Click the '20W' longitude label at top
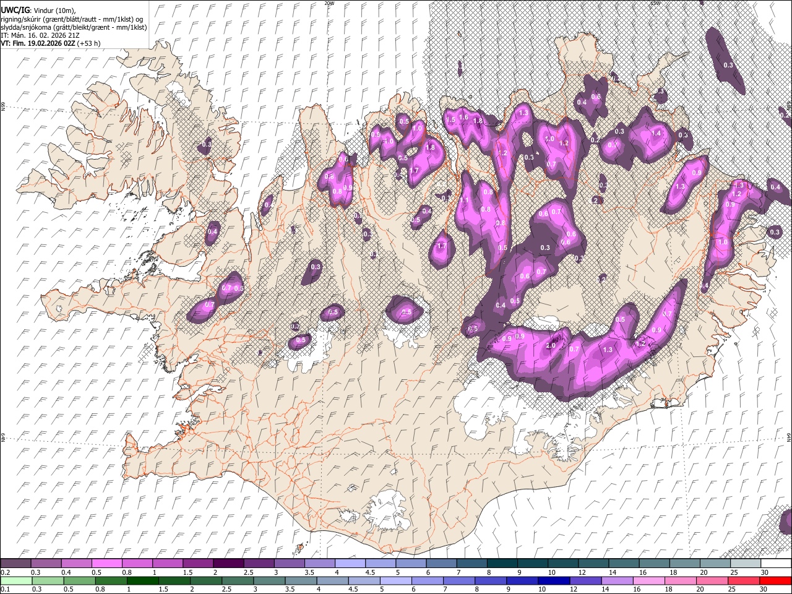 click(x=329, y=3)
